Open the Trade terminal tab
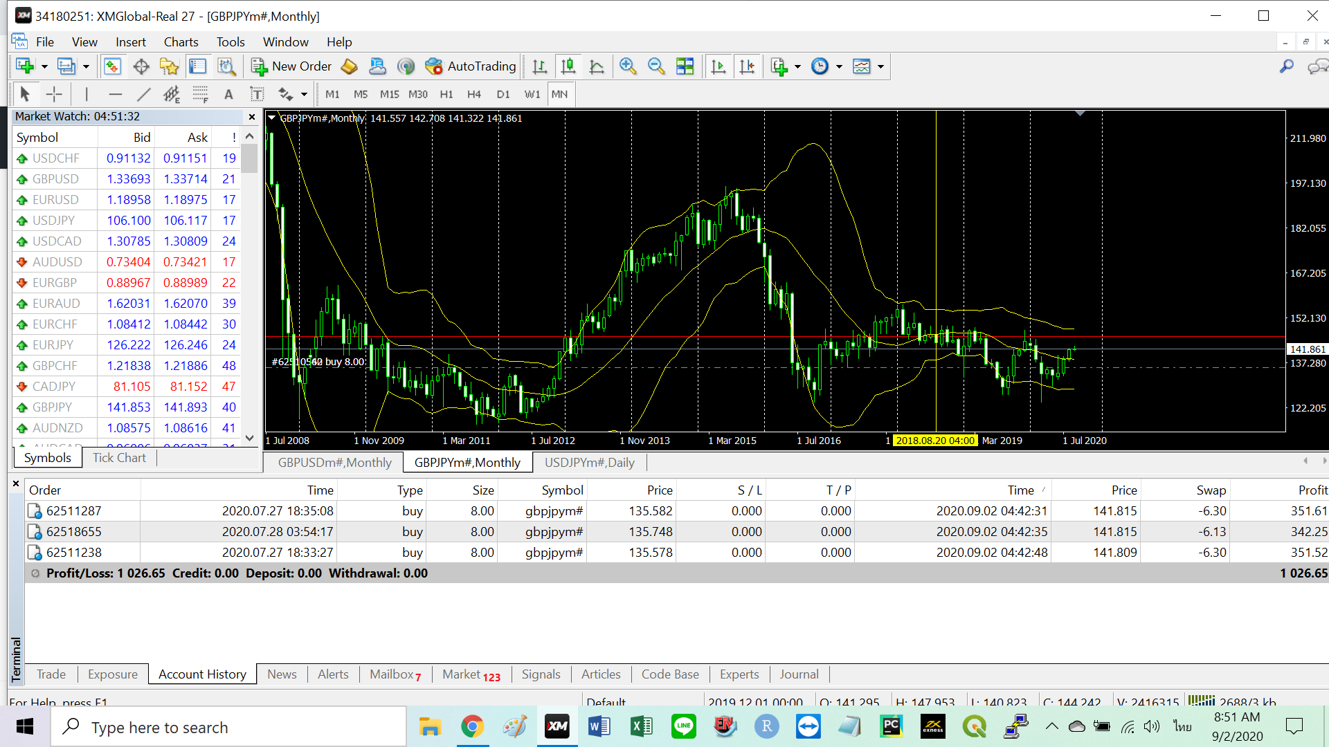 [x=51, y=674]
